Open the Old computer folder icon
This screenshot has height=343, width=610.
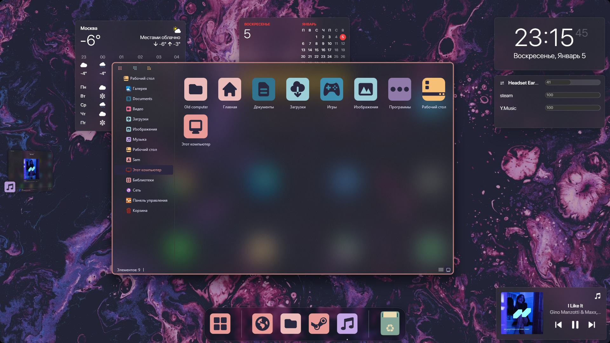coord(196,89)
